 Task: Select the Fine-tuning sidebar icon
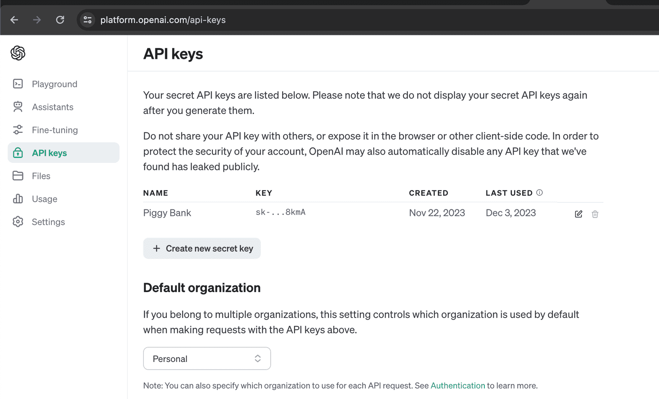pos(18,130)
